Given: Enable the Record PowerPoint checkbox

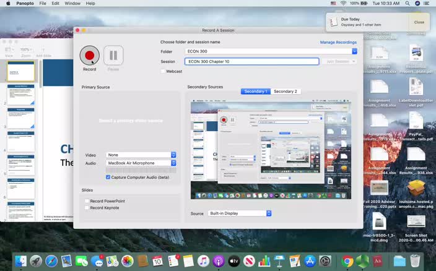Looking at the screenshot, I should pyautogui.click(x=87, y=201).
